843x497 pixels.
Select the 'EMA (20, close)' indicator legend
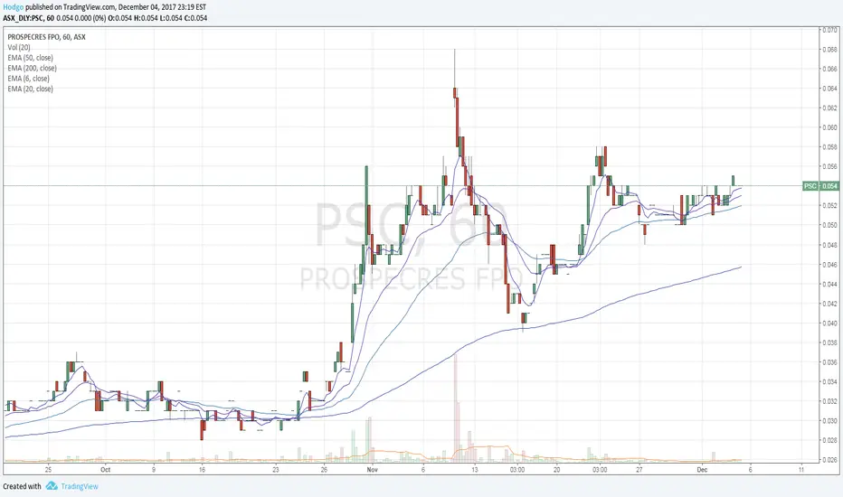pos(30,89)
